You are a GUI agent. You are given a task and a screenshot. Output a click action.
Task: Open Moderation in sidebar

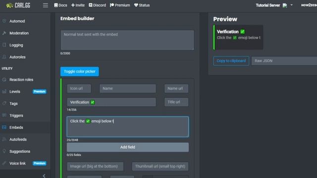[19, 33]
